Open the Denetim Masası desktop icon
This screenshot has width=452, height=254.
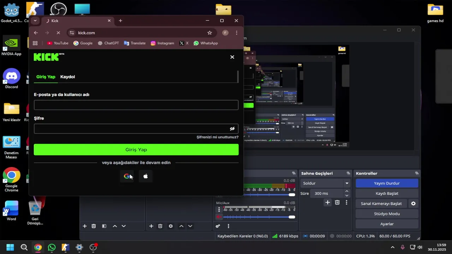pos(11,147)
